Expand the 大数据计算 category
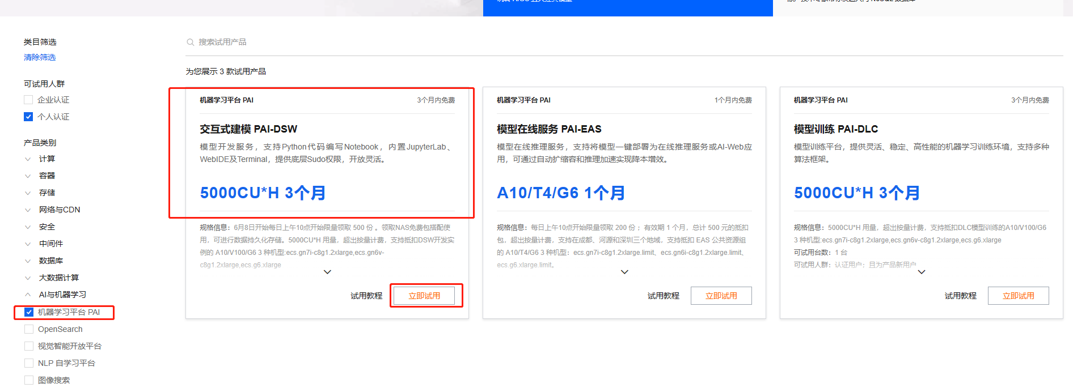The image size is (1073, 388). pos(28,278)
